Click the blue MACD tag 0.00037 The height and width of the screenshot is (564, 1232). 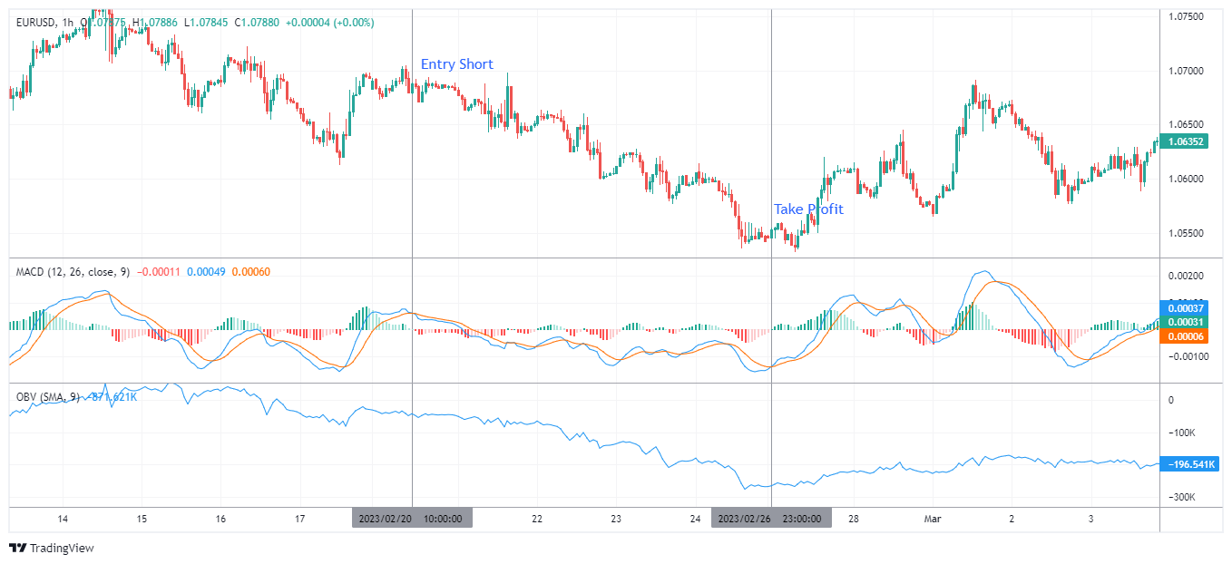coord(1186,308)
